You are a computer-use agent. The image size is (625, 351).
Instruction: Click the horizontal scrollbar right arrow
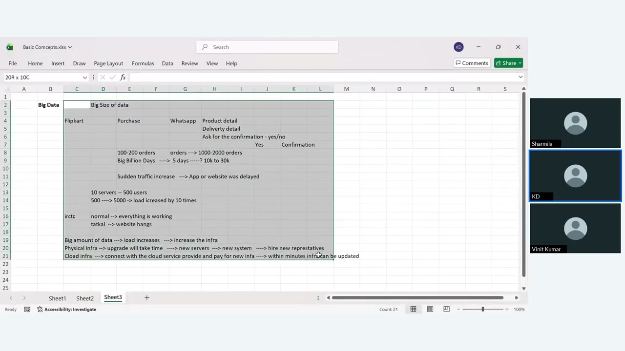click(x=517, y=298)
